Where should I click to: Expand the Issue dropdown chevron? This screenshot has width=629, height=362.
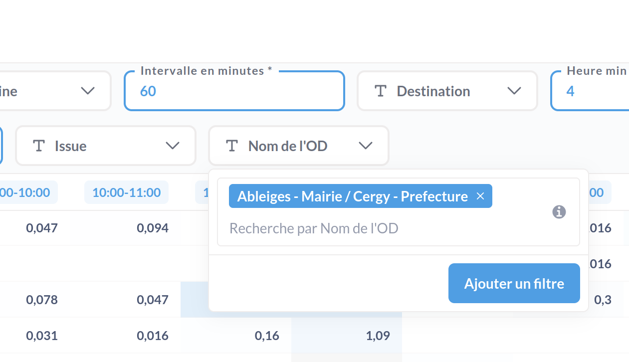tap(173, 146)
